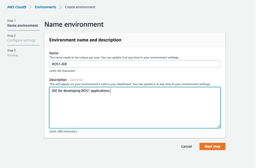Click the Name field label
The height and width of the screenshot is (168, 256).
tap(54, 53)
